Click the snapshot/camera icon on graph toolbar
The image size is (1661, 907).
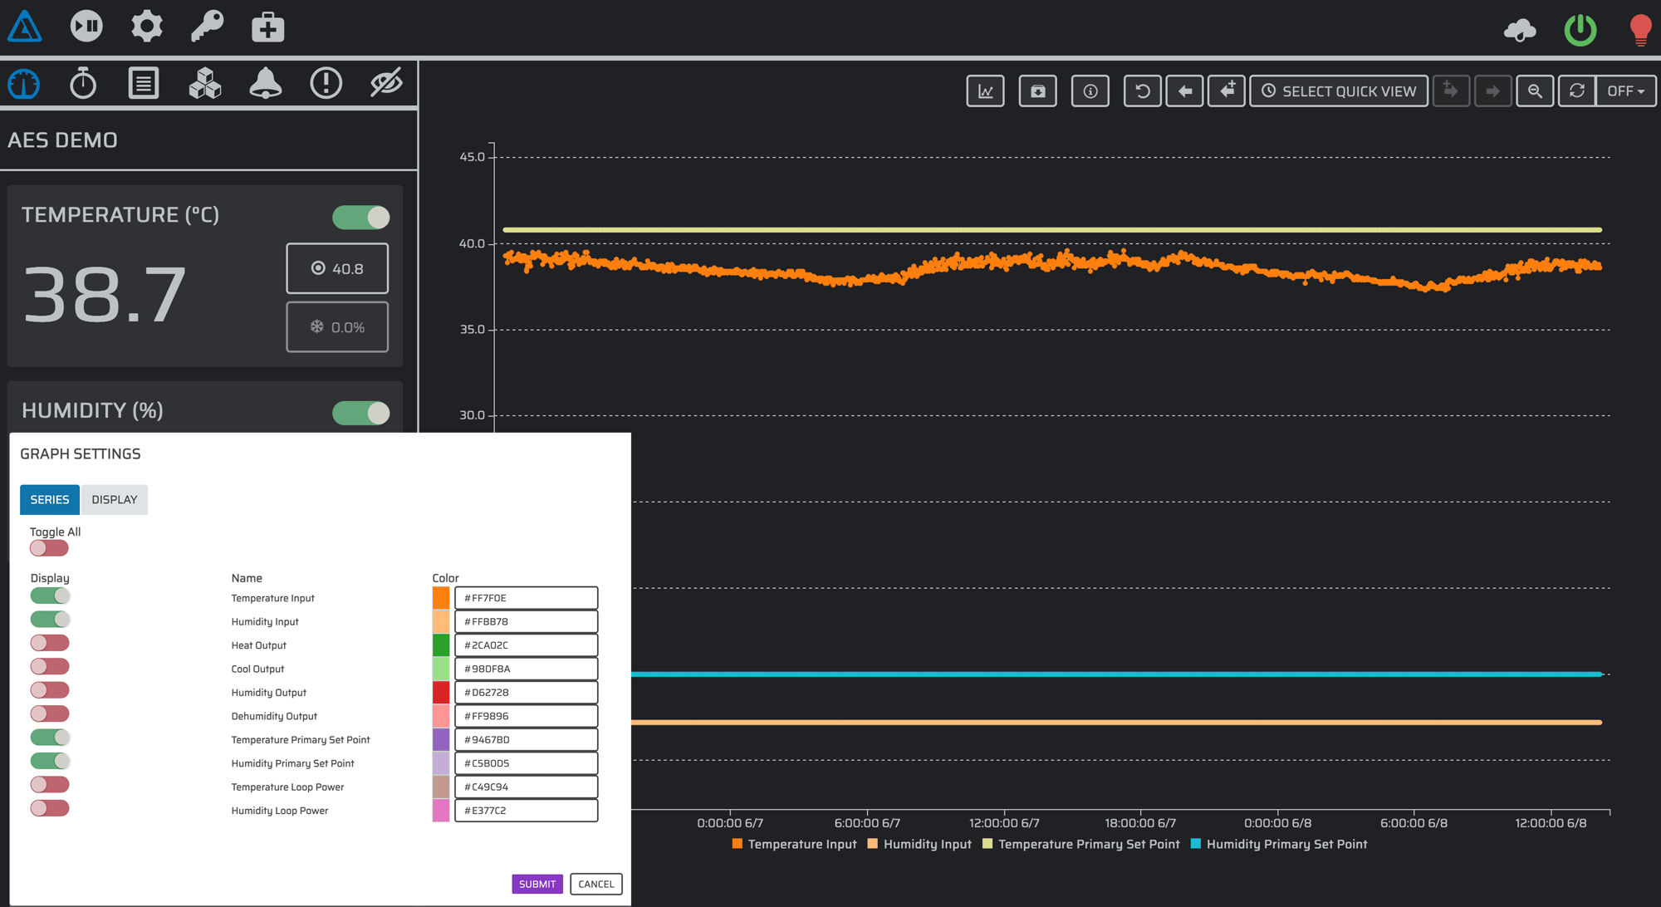1037,91
